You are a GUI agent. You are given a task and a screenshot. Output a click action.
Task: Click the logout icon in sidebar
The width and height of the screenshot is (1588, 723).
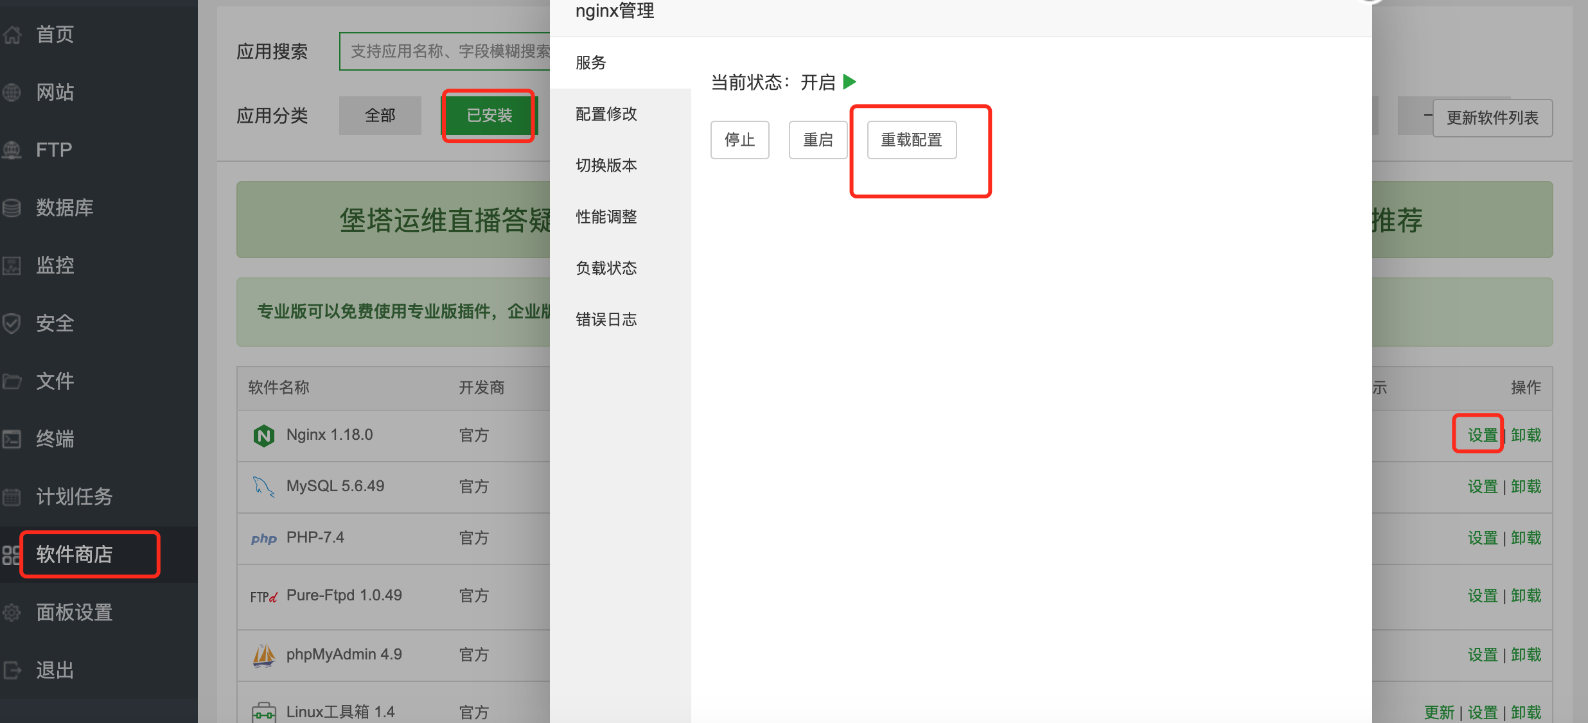pyautogui.click(x=12, y=670)
